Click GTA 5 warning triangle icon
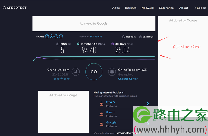The width and height of the screenshot is (208, 136). 102,104
